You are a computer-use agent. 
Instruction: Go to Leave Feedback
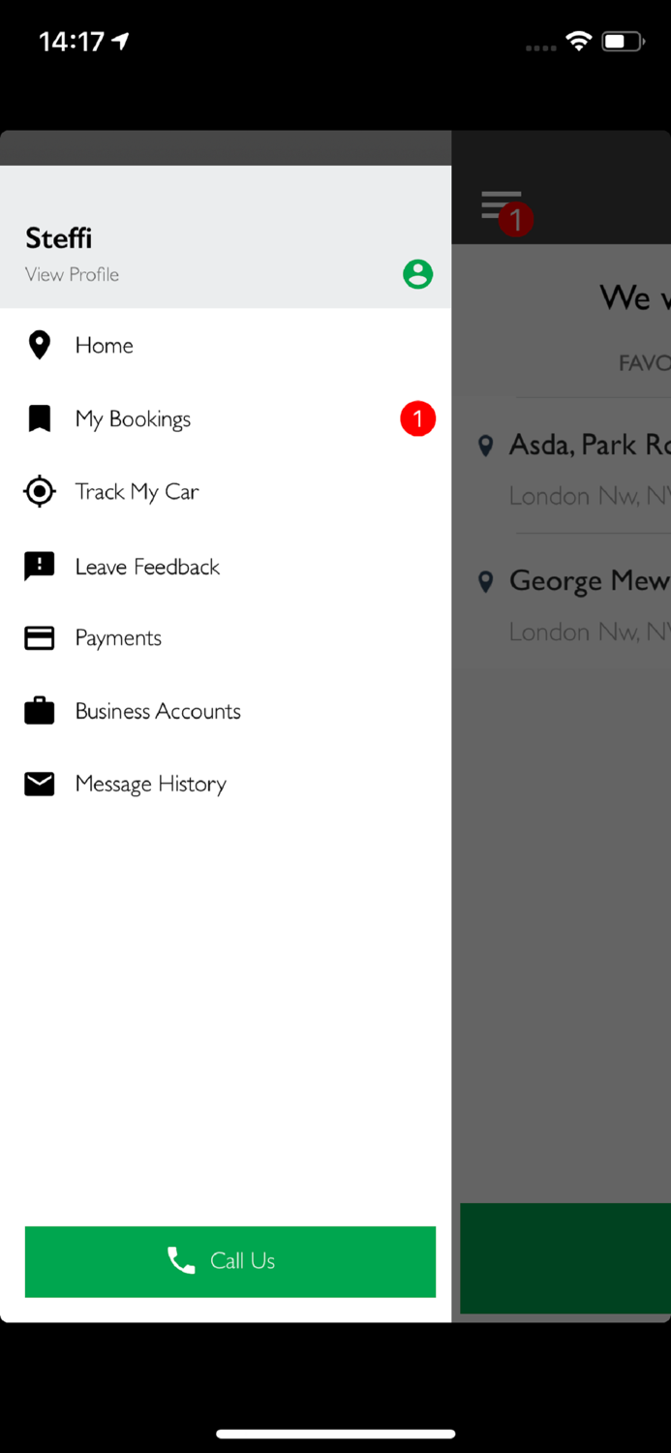148,567
